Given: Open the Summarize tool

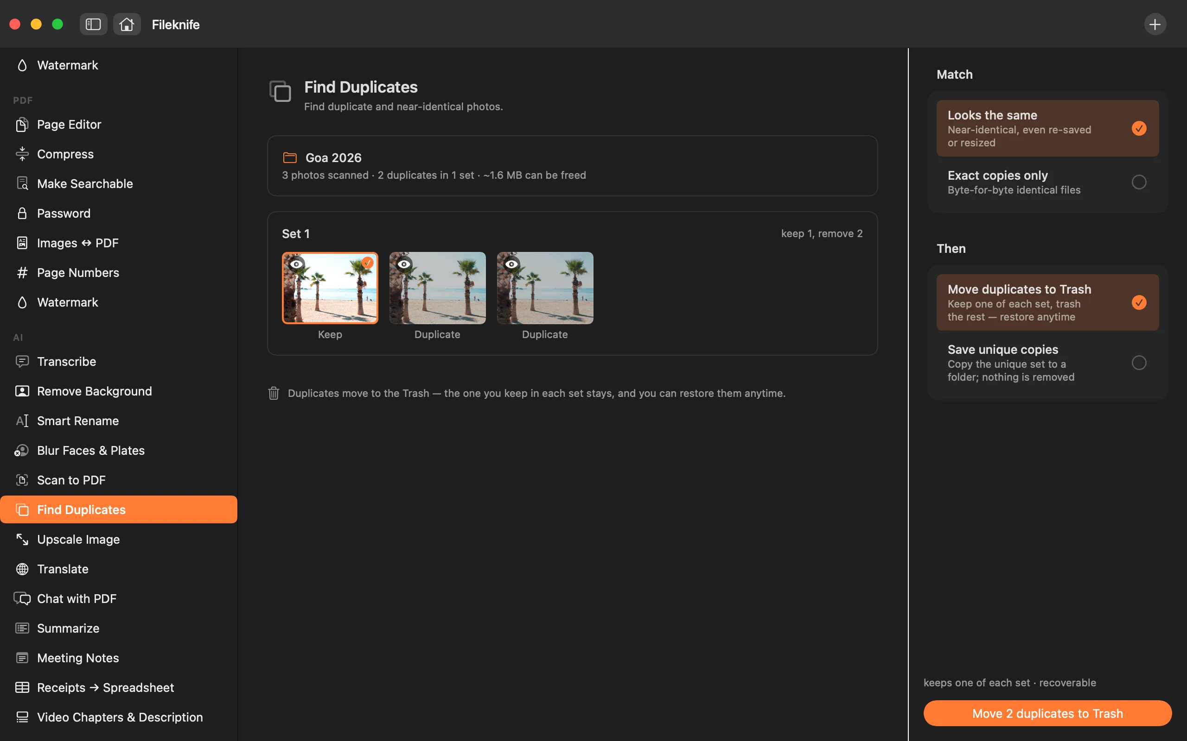Looking at the screenshot, I should click(119, 628).
